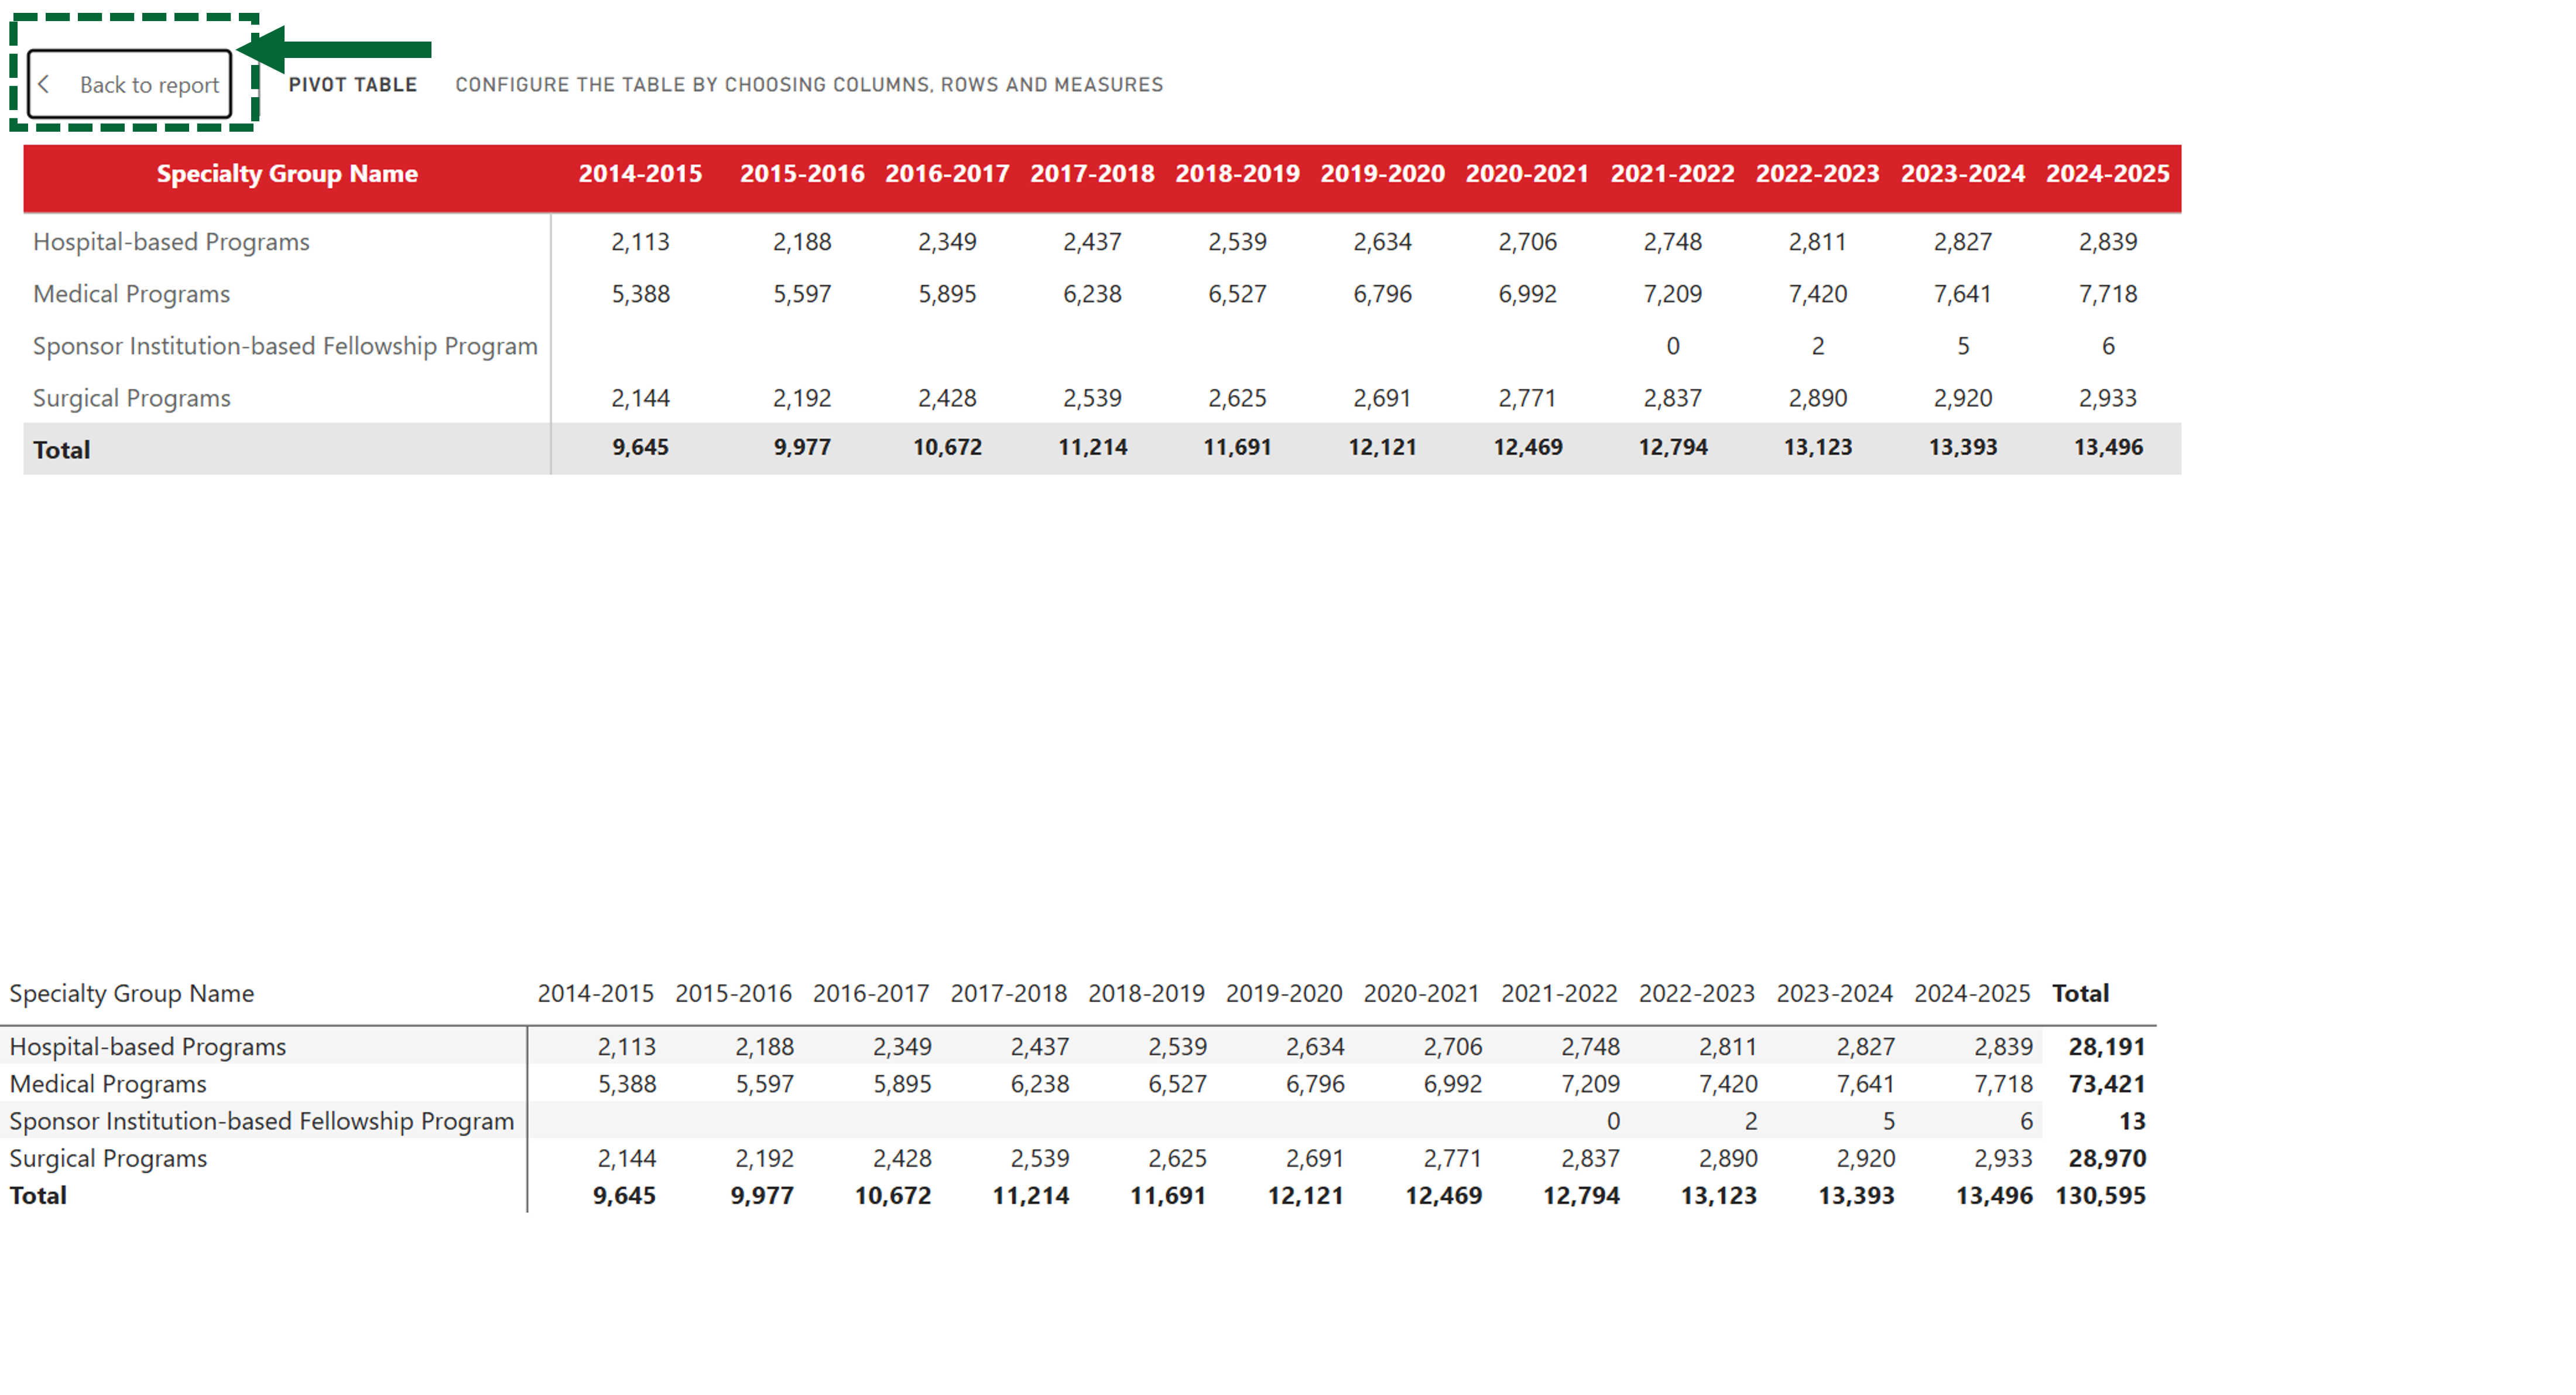
Task: Click value 5,895 in the lower table
Action: [902, 1084]
